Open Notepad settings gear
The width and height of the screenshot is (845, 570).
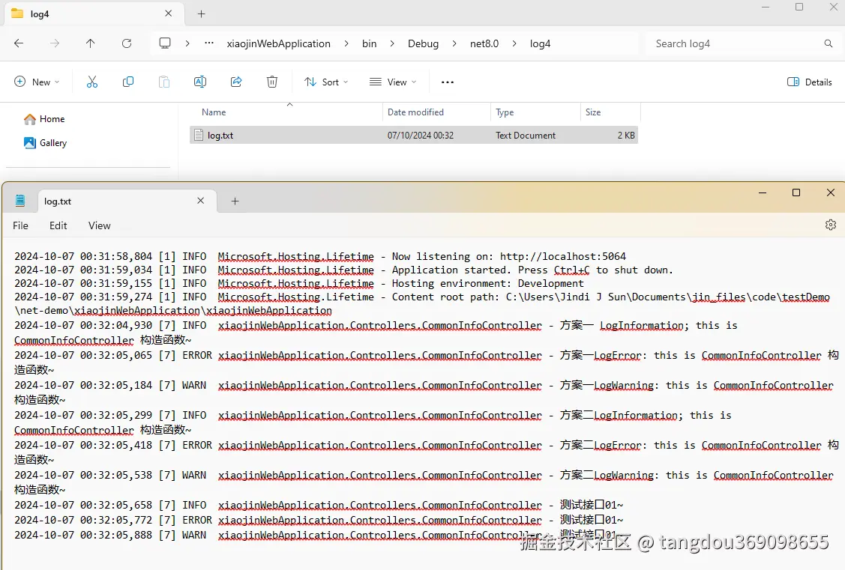click(x=831, y=225)
